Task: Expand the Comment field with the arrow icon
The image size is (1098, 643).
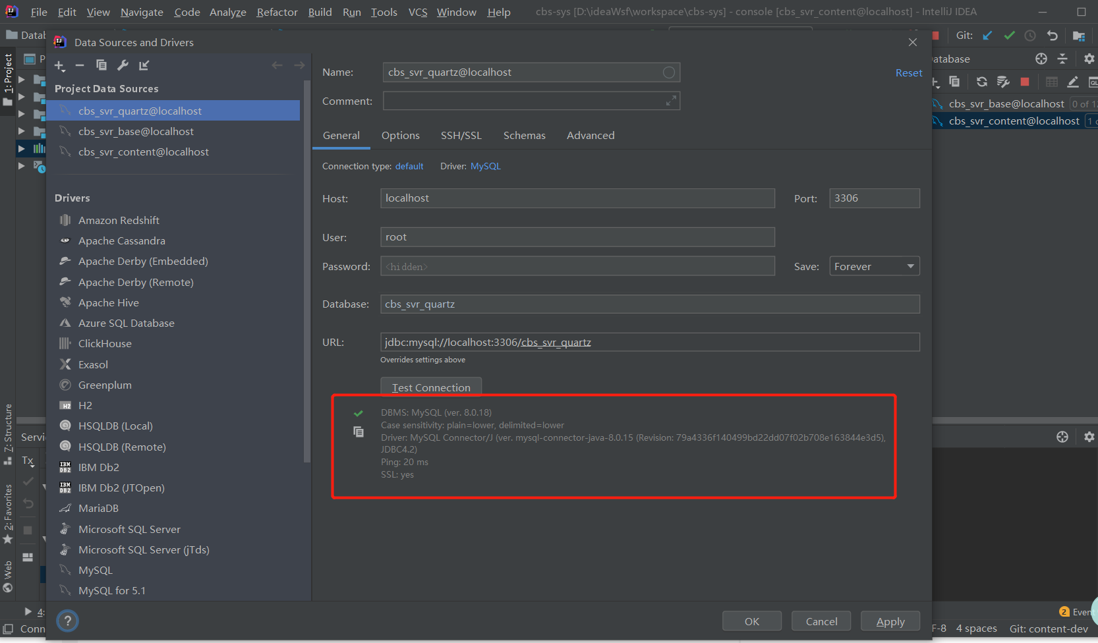Action: (671, 101)
